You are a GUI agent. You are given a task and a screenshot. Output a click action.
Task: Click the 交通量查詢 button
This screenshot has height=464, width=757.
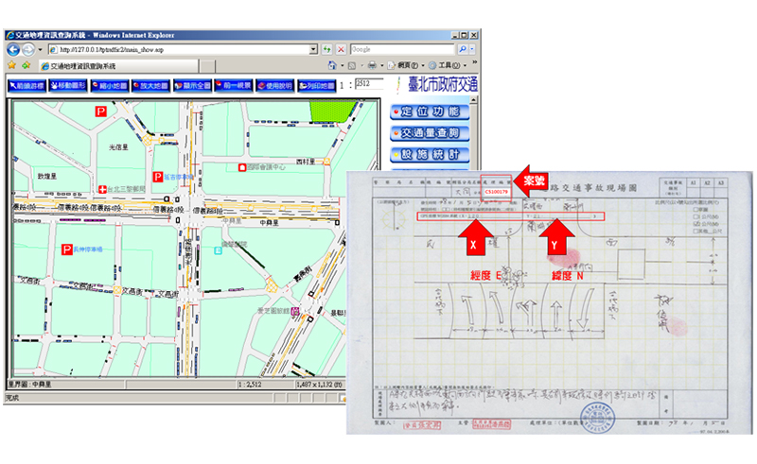click(x=430, y=133)
